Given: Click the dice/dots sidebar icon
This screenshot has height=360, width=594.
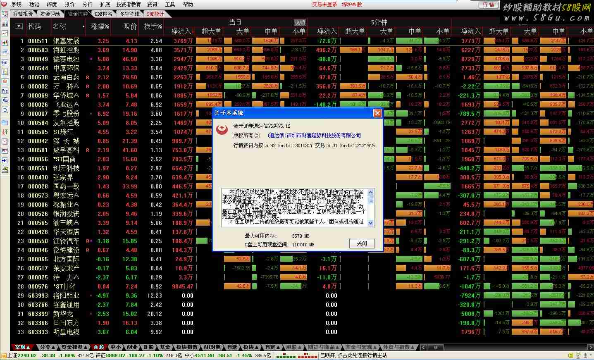Looking at the screenshot, I should coord(5,141).
